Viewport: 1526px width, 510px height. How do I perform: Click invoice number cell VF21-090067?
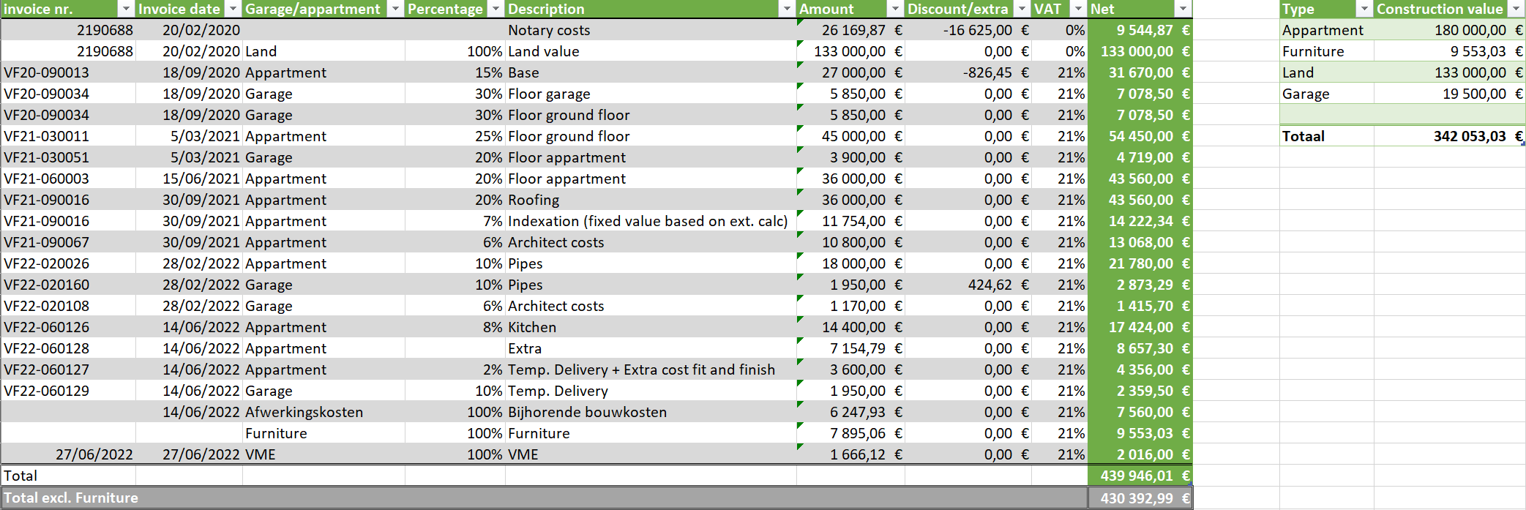click(x=68, y=242)
